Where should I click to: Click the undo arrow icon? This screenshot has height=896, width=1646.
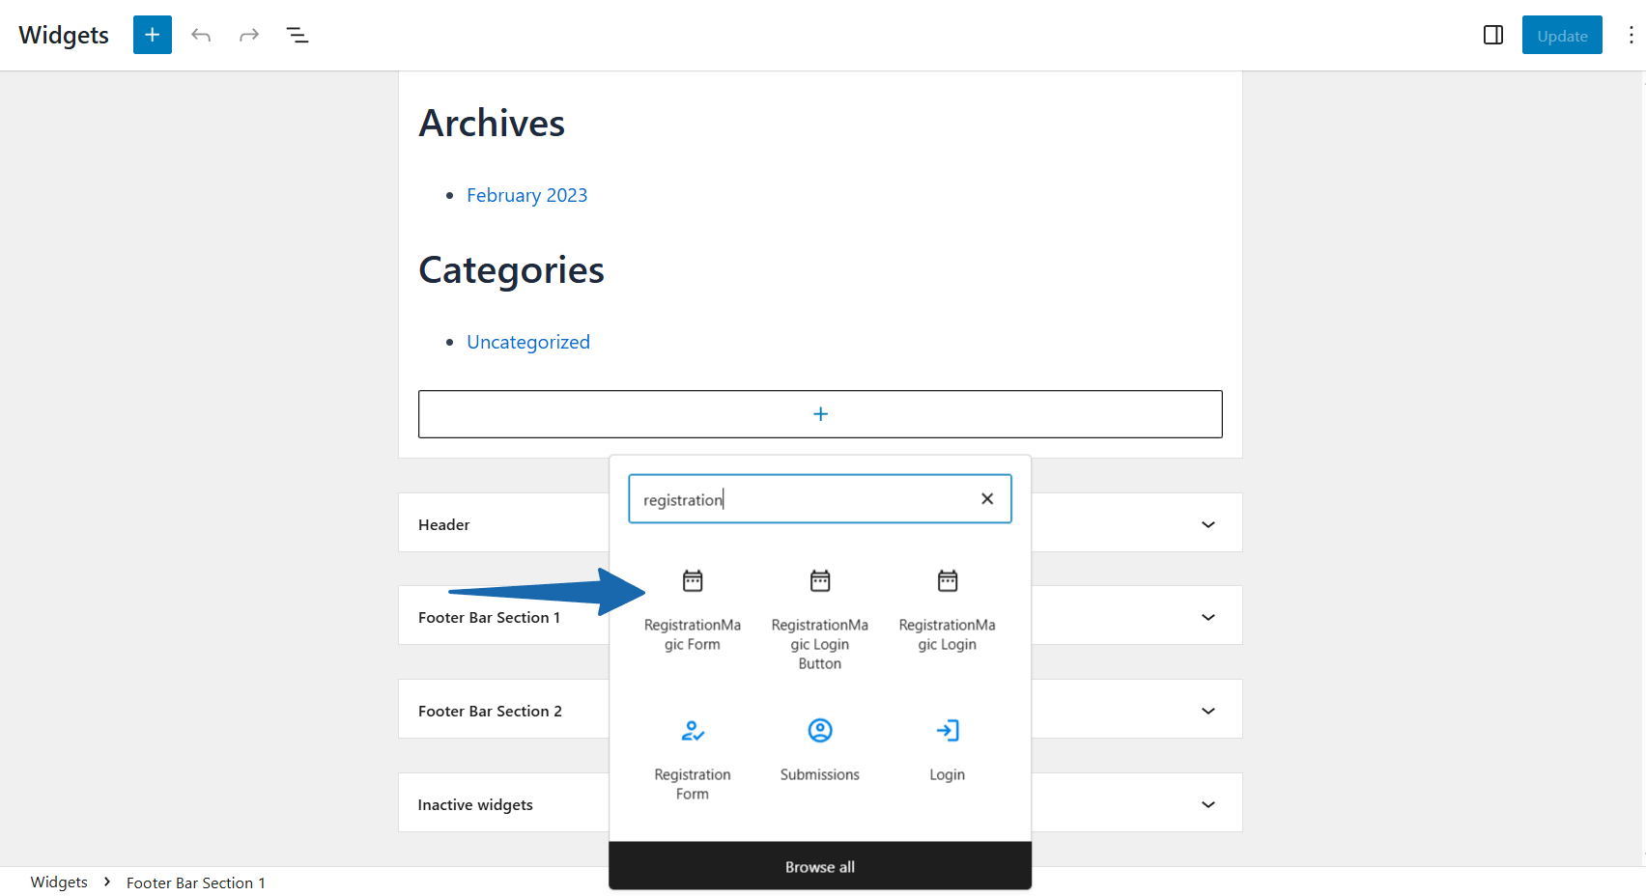coord(201,35)
